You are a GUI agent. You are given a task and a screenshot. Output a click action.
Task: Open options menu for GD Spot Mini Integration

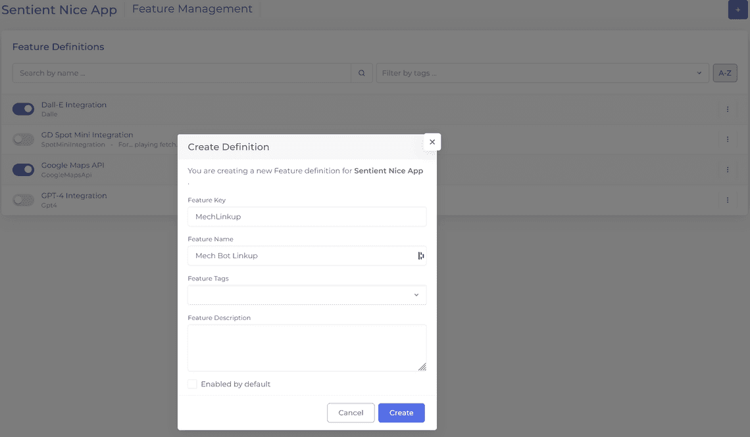727,139
